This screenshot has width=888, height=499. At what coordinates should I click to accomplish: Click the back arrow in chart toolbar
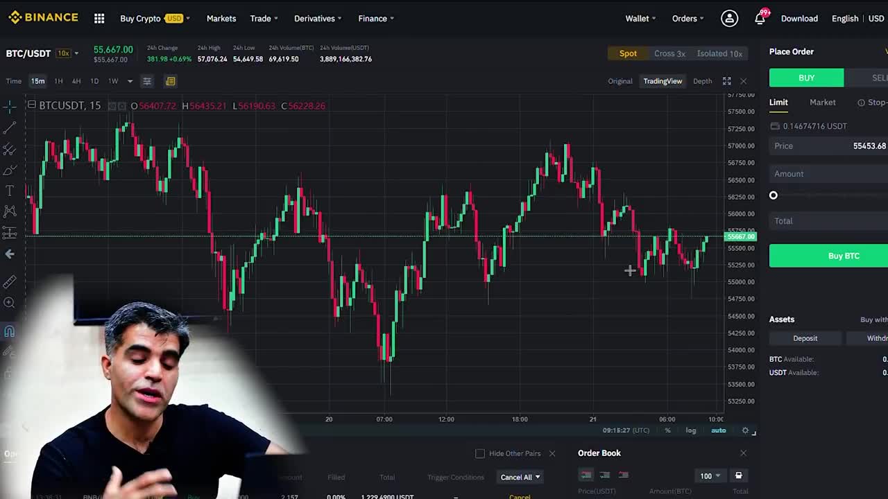(x=10, y=254)
